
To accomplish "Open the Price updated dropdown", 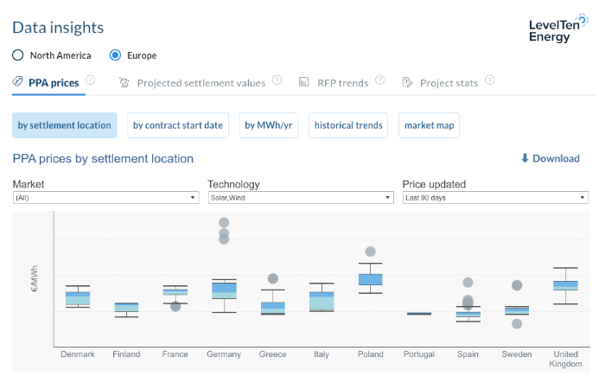I will (x=495, y=198).
